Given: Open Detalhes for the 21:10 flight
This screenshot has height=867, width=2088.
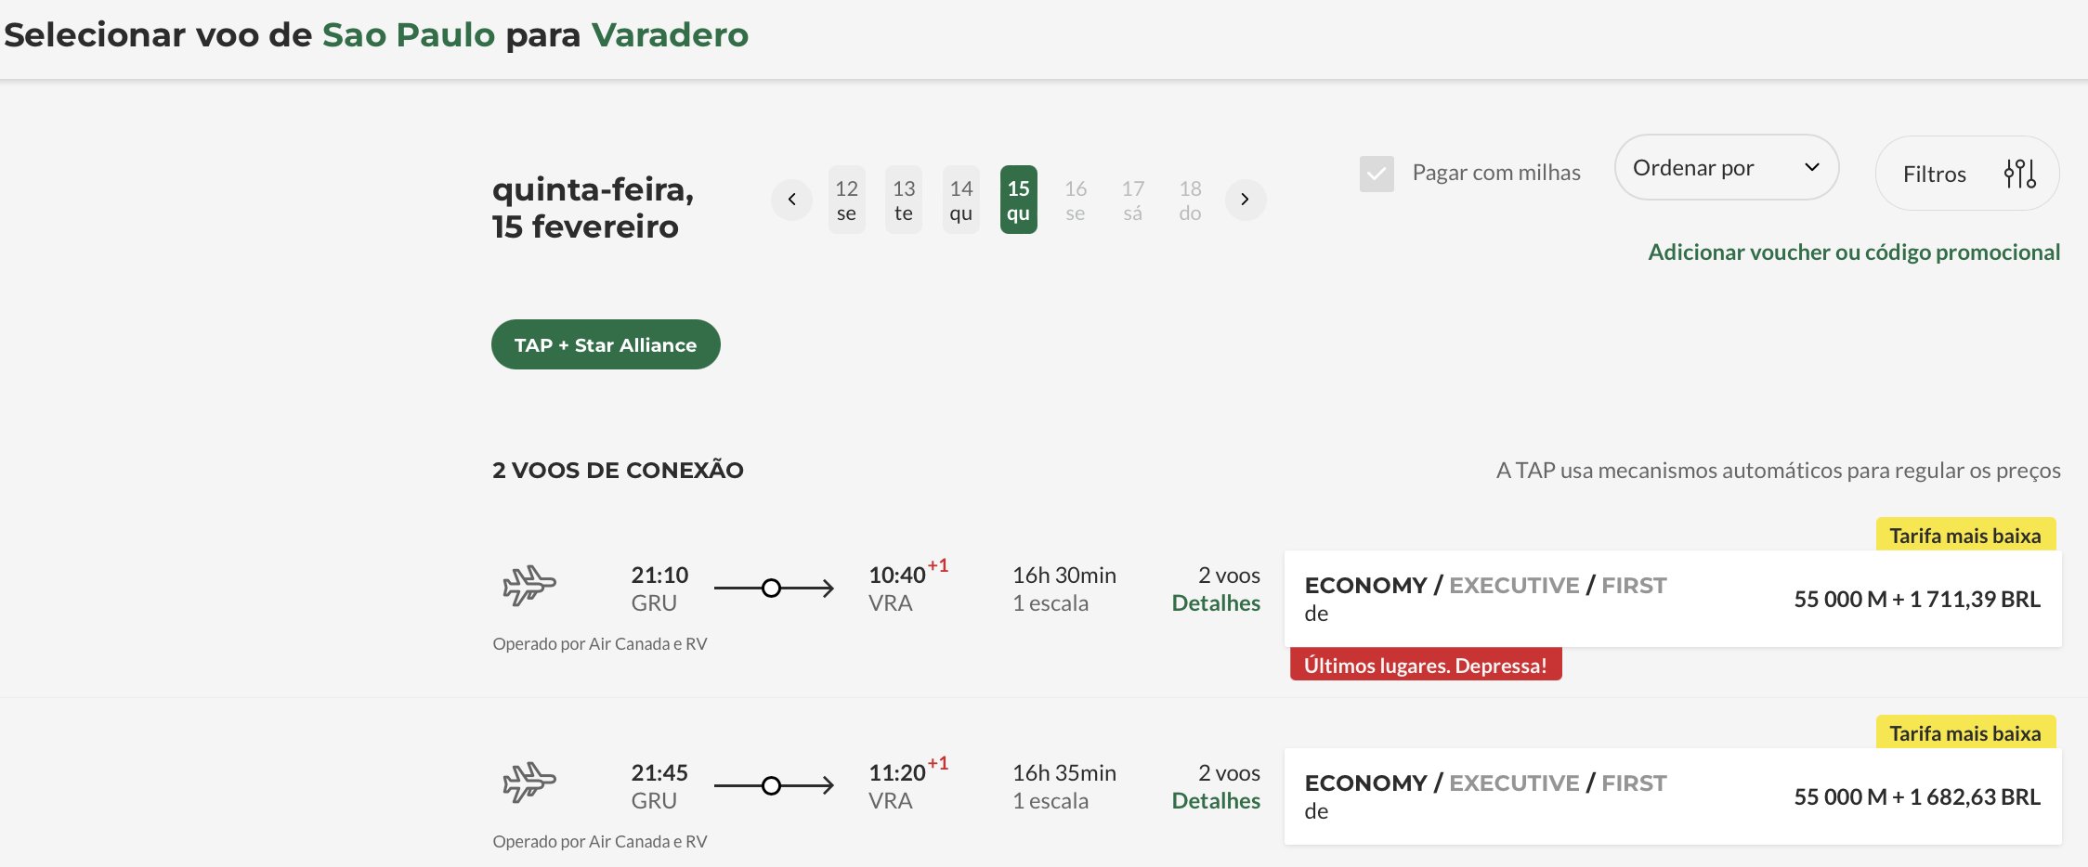Looking at the screenshot, I should pos(1216,603).
